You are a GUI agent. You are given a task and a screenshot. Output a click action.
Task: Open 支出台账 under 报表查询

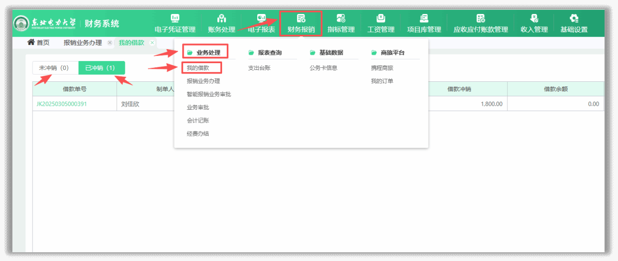(x=259, y=68)
